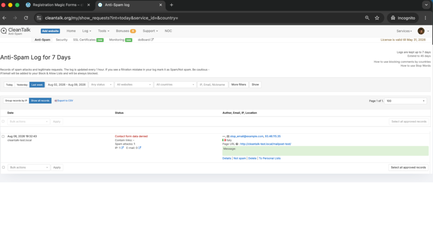Click the Incognito indicator
The width and height of the screenshot is (433, 244).
[403, 18]
